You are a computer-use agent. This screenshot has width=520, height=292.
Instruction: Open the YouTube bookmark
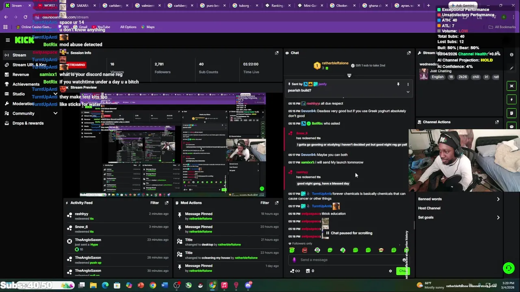click(101, 27)
